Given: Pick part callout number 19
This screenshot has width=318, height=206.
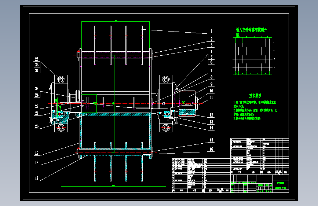Looking at the screenshot, I should (x=37, y=153).
